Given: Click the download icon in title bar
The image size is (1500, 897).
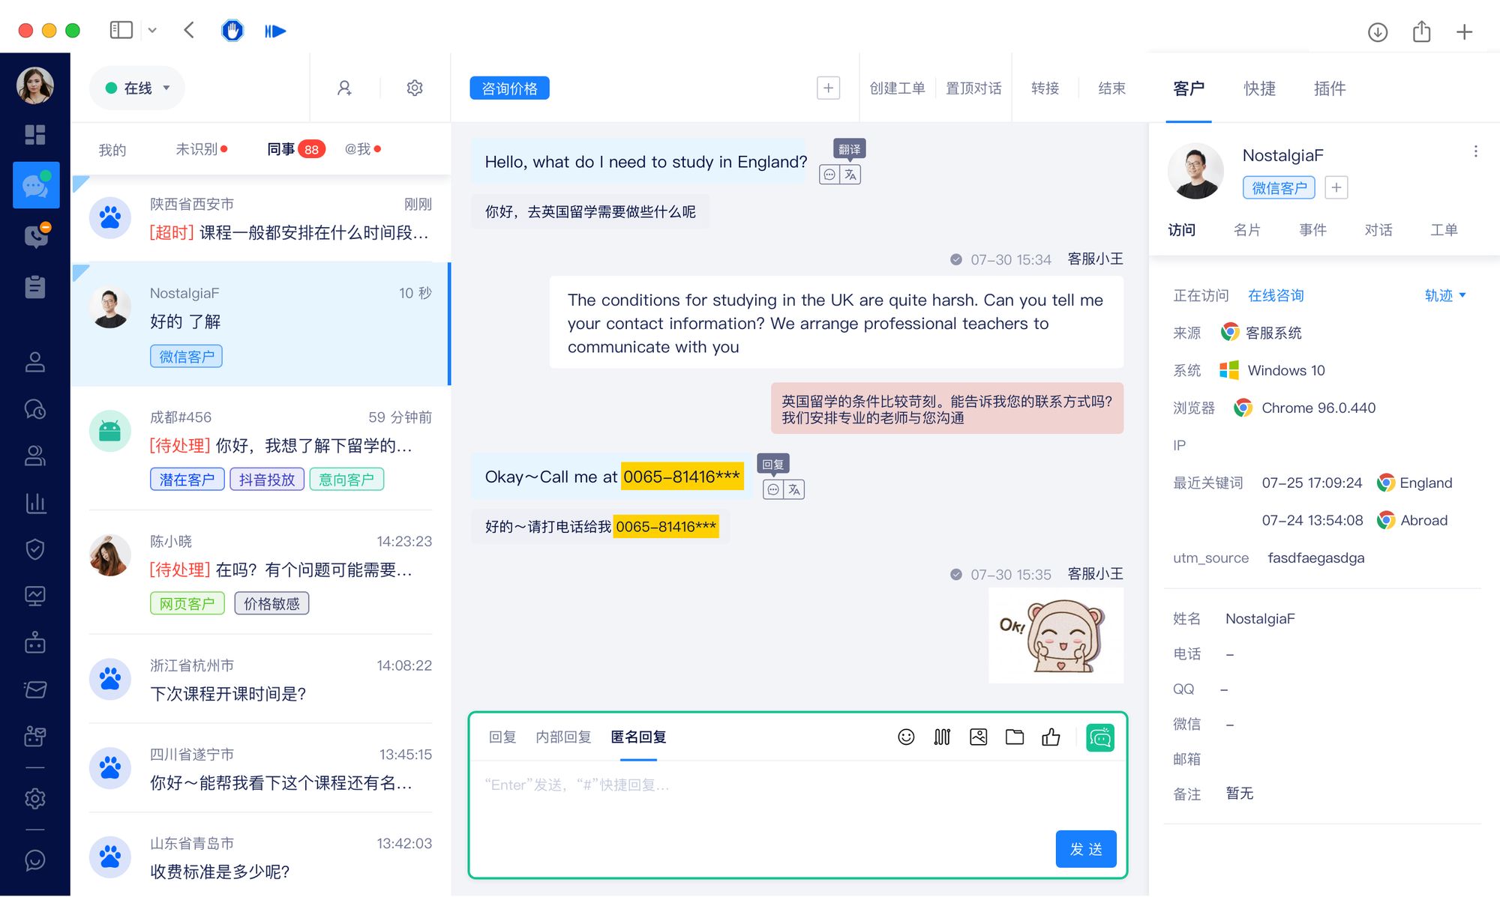Looking at the screenshot, I should [x=1378, y=31].
